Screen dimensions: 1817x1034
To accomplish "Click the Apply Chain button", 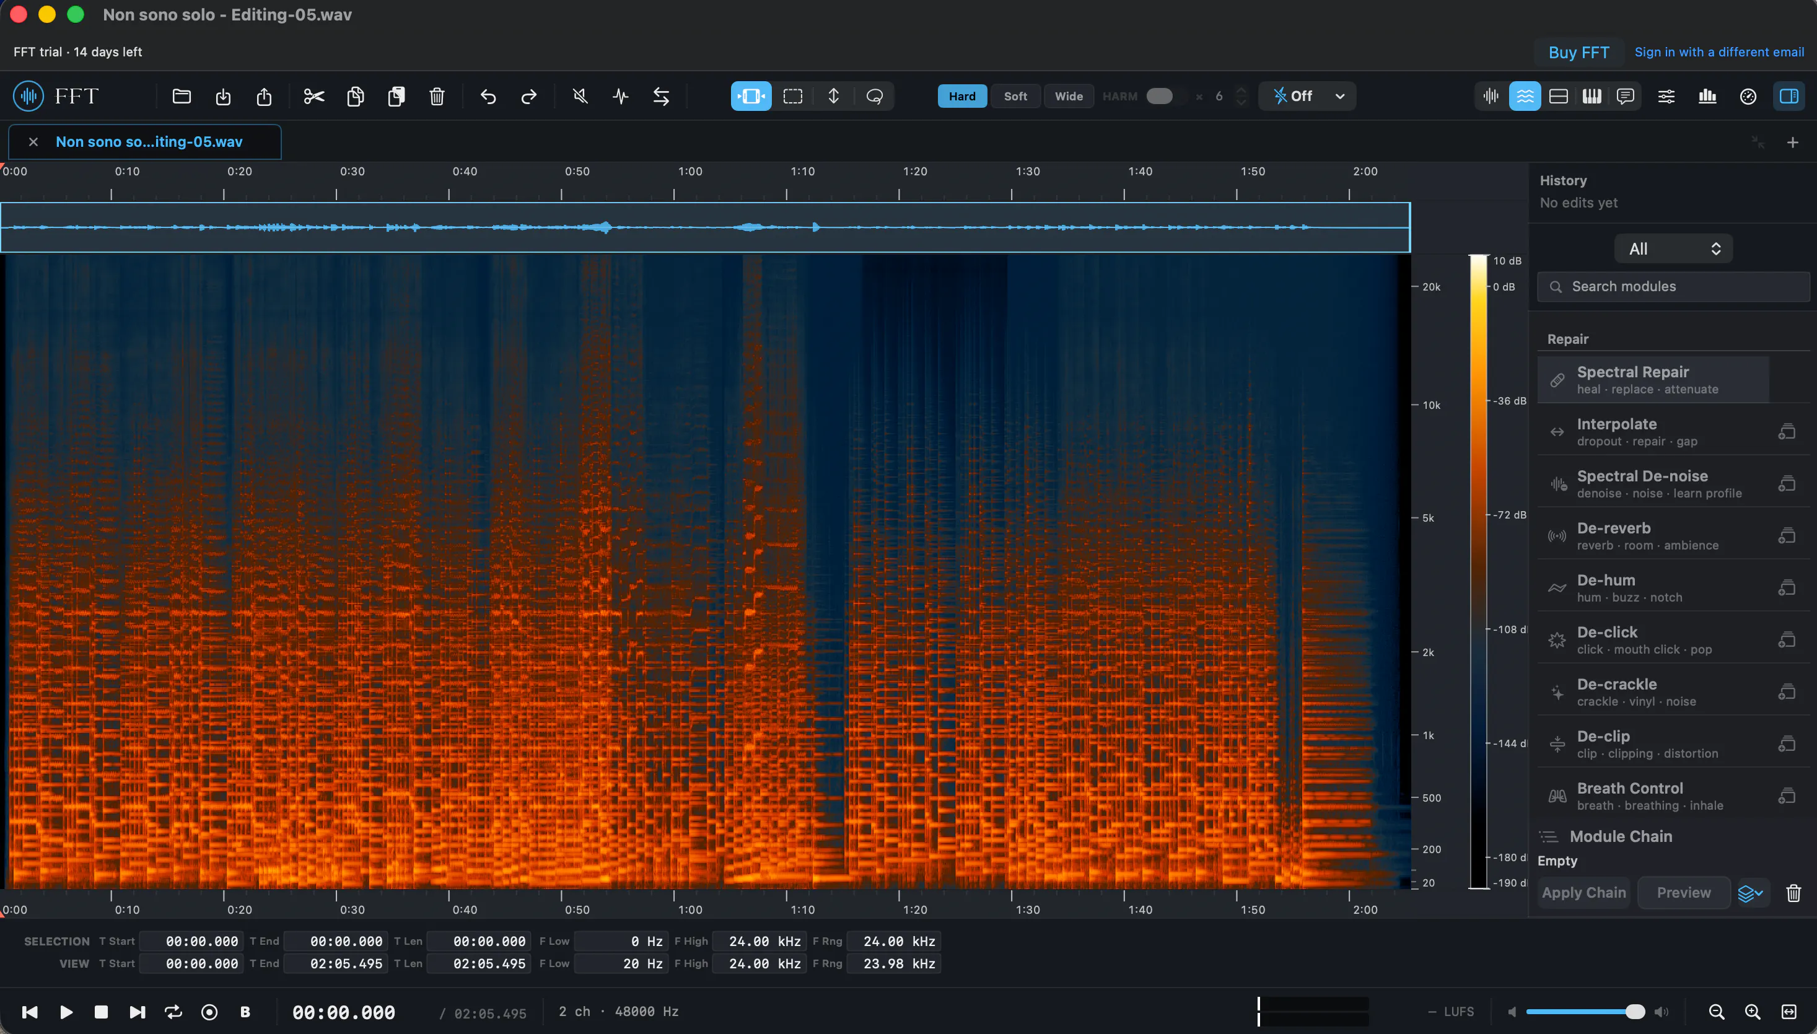I will [1583, 893].
